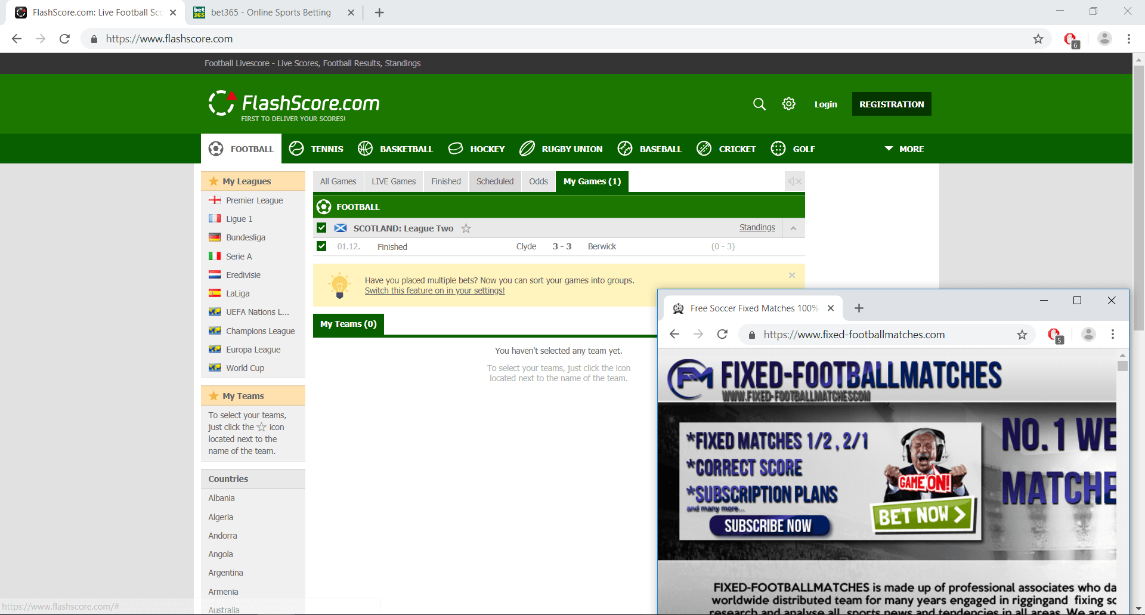Viewport: 1145px width, 615px height.
Task: Open LaLiga in My Leagues
Action: tap(238, 293)
